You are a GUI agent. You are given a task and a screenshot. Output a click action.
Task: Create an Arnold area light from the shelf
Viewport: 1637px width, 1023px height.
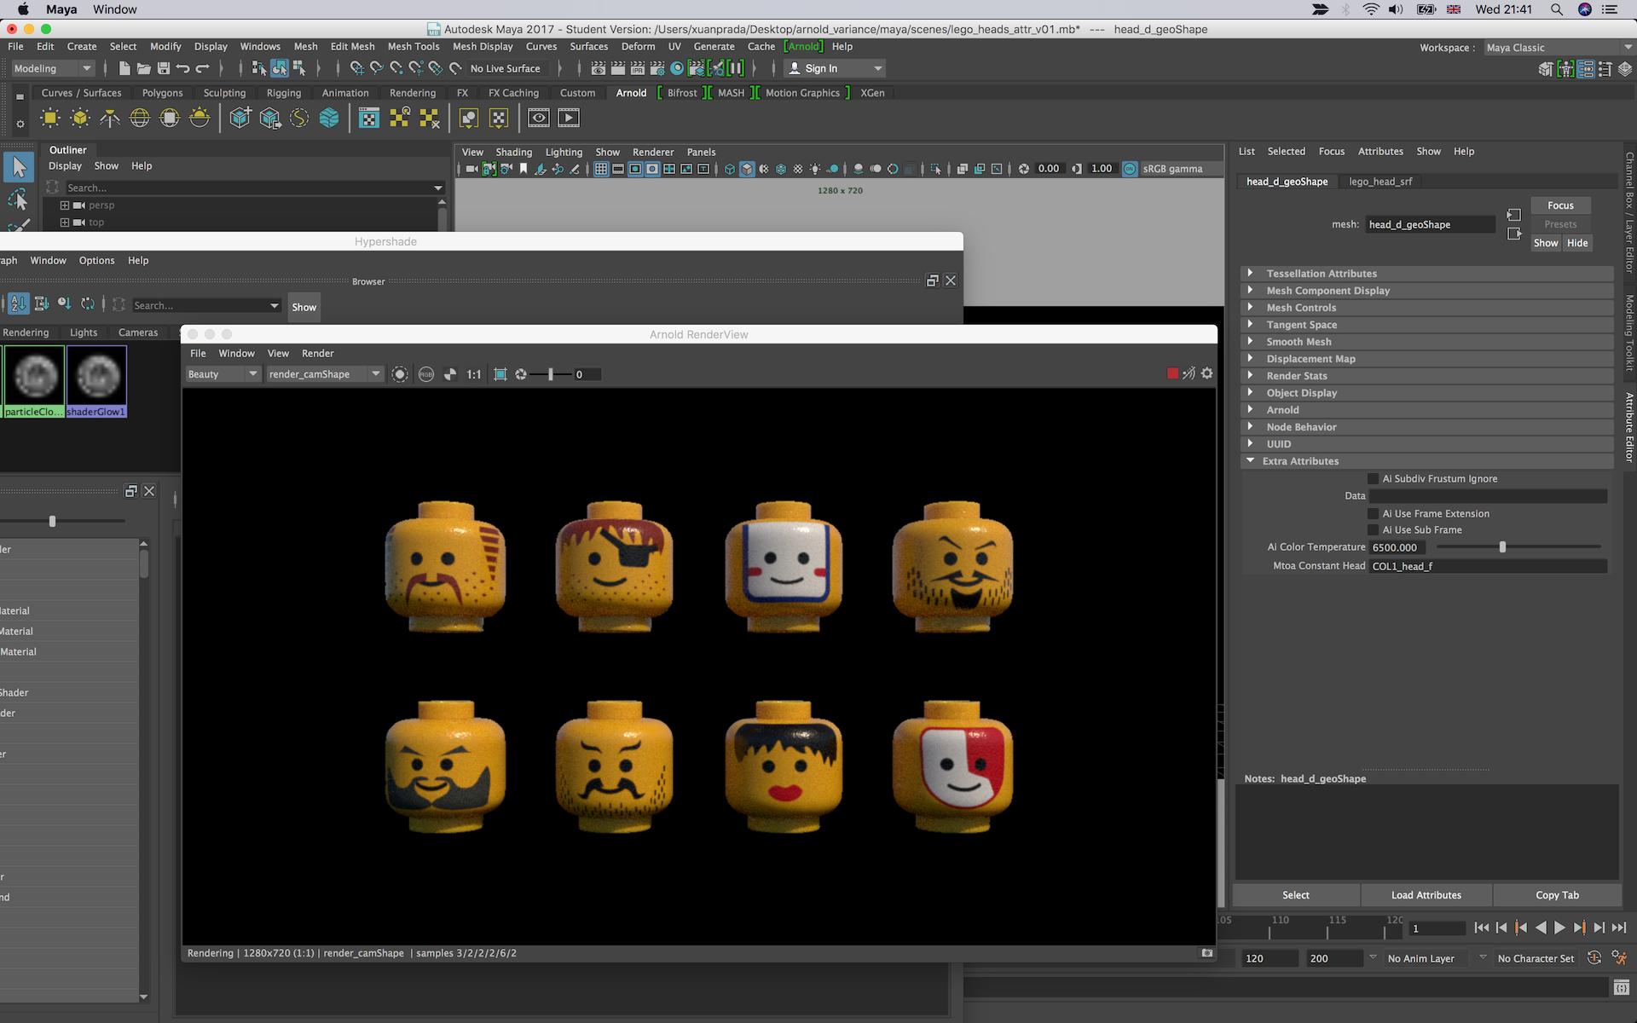(50, 118)
